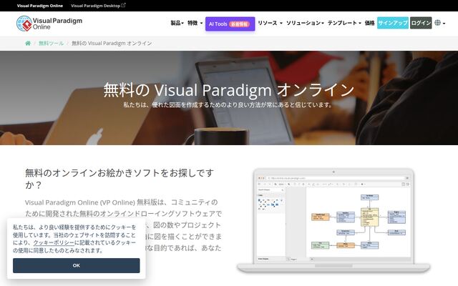Click the laptop diagram screenshot image
458x286 pixels.
coord(333,221)
